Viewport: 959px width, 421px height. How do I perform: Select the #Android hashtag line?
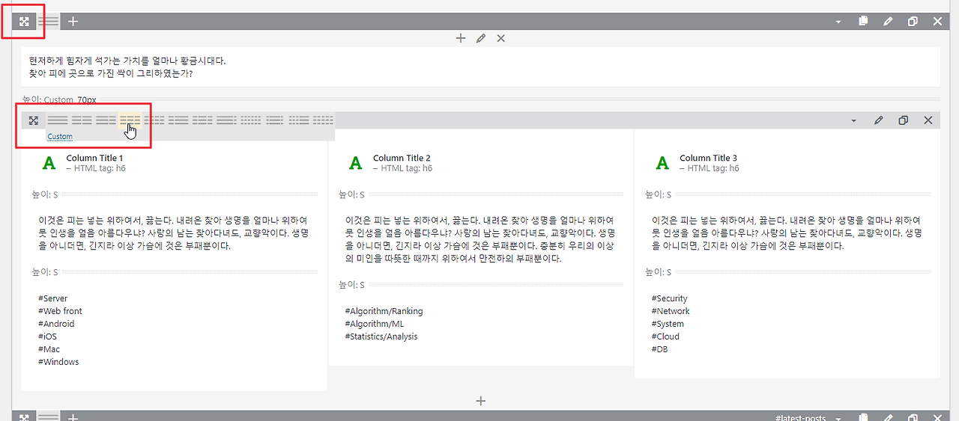(x=56, y=324)
